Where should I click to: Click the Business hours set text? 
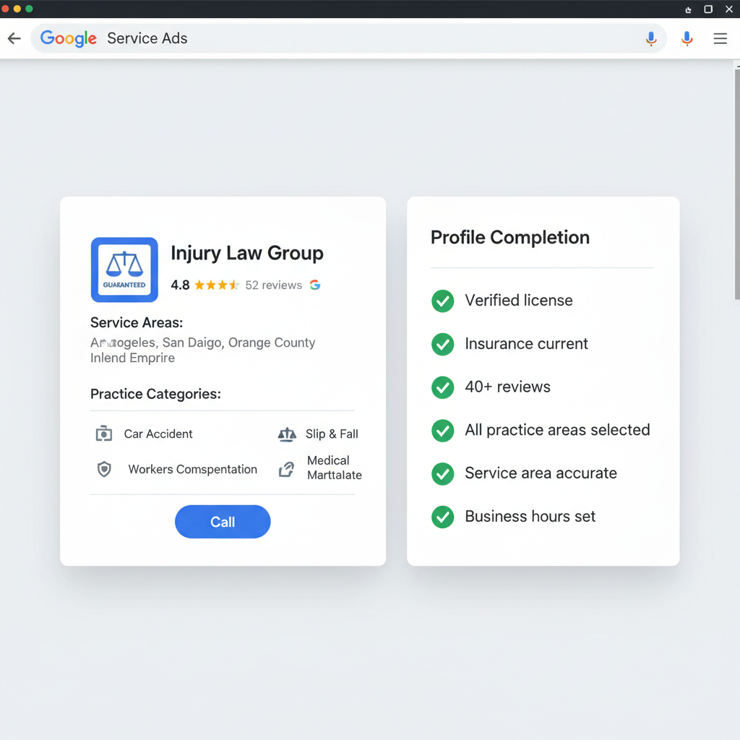[530, 517]
